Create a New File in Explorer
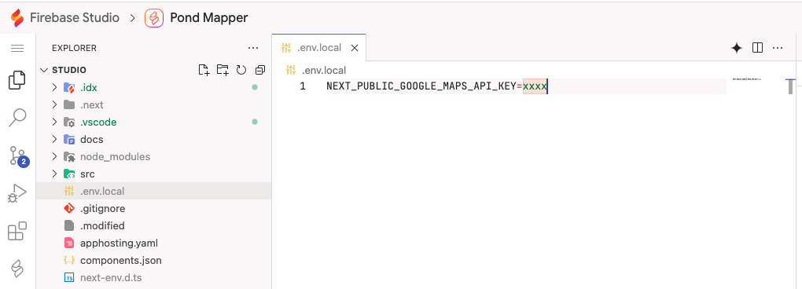The height and width of the screenshot is (289, 802). click(204, 70)
